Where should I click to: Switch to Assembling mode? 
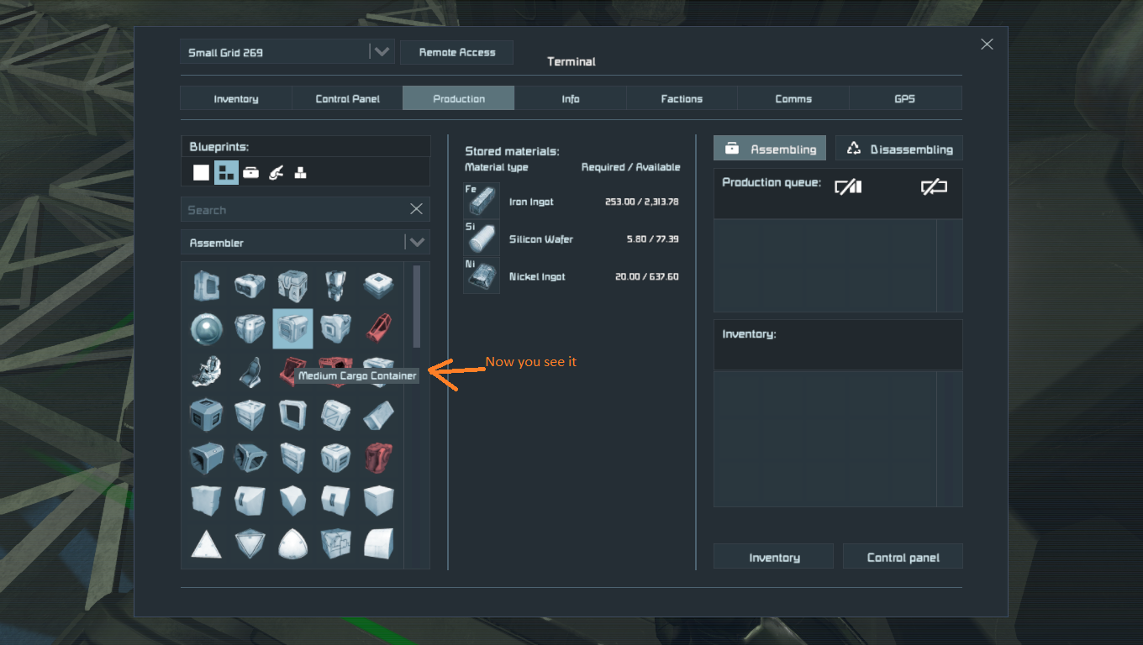coord(770,149)
